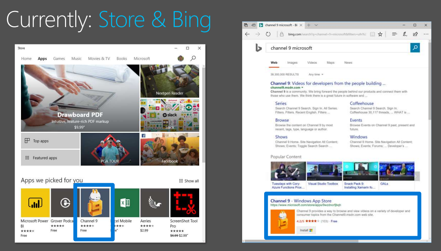Click the Edge share icon
Viewport: 441px width, 251px height.
coord(415,34)
